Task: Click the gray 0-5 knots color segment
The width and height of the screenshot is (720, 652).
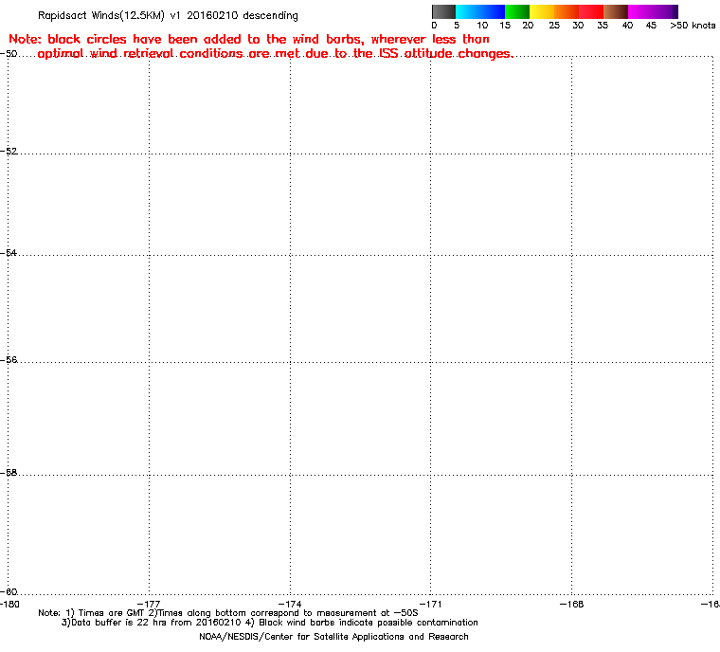Action: [443, 12]
